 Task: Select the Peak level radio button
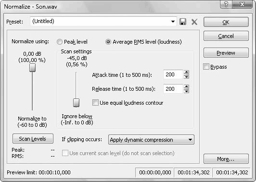click(60, 42)
